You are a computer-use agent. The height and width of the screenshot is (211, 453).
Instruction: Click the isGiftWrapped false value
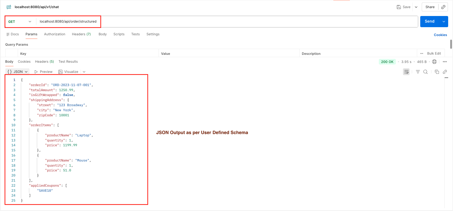tap(68, 95)
